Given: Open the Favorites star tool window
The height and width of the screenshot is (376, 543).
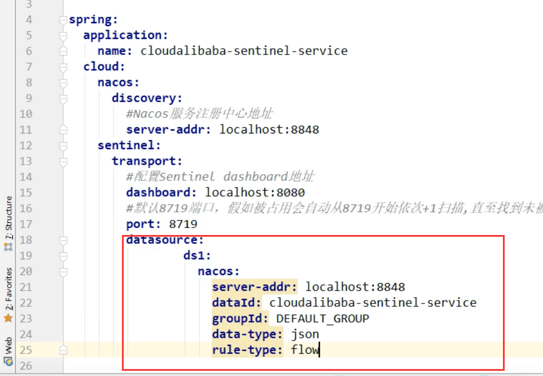Looking at the screenshot, I should pyautogui.click(x=8, y=295).
